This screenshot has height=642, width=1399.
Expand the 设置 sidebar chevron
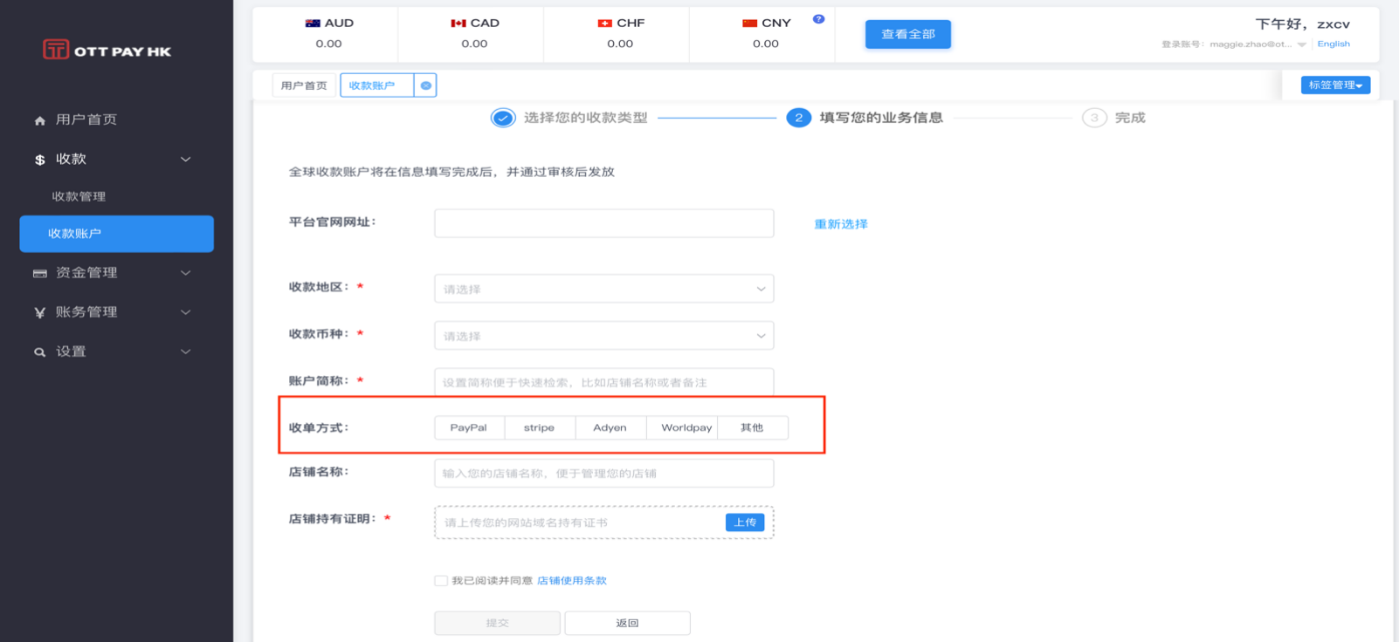[185, 352]
